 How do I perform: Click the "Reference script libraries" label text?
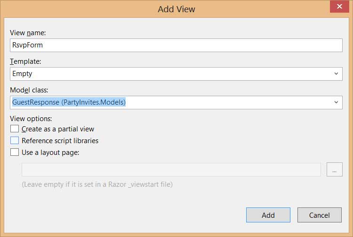tap(60, 141)
